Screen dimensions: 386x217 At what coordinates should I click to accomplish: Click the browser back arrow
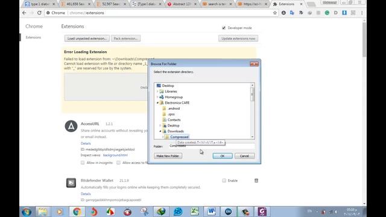[24, 13]
